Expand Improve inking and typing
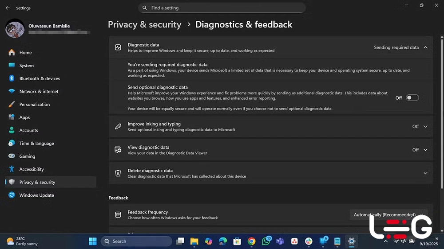Screen dimensions: 444x249 pos(425,127)
